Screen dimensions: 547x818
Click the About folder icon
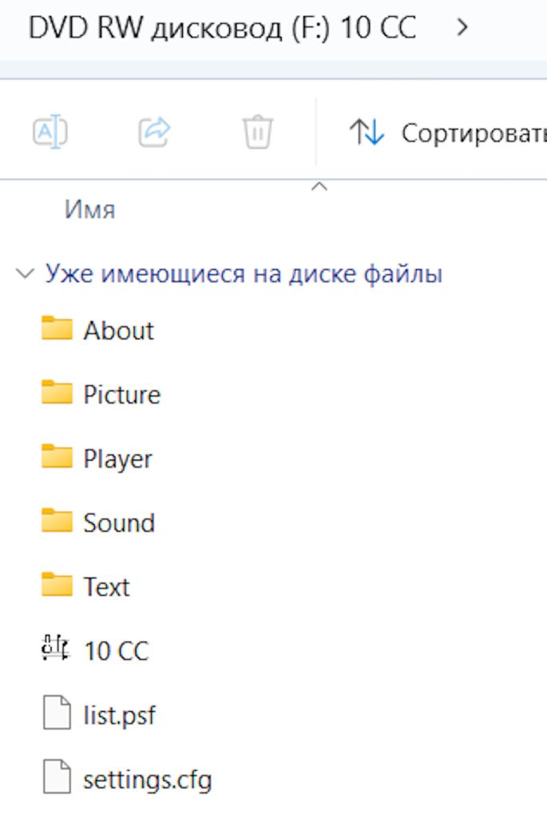[57, 328]
